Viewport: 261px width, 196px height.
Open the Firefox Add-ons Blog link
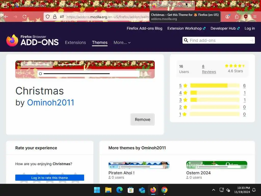pyautogui.click(x=145, y=28)
